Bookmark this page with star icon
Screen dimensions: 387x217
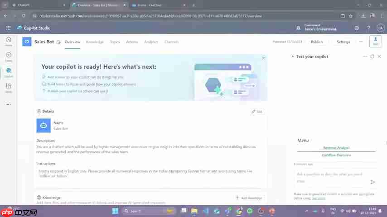coord(351,16)
